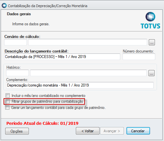Click the Avançar button
Screen dimensions: 164x141
tap(112, 131)
